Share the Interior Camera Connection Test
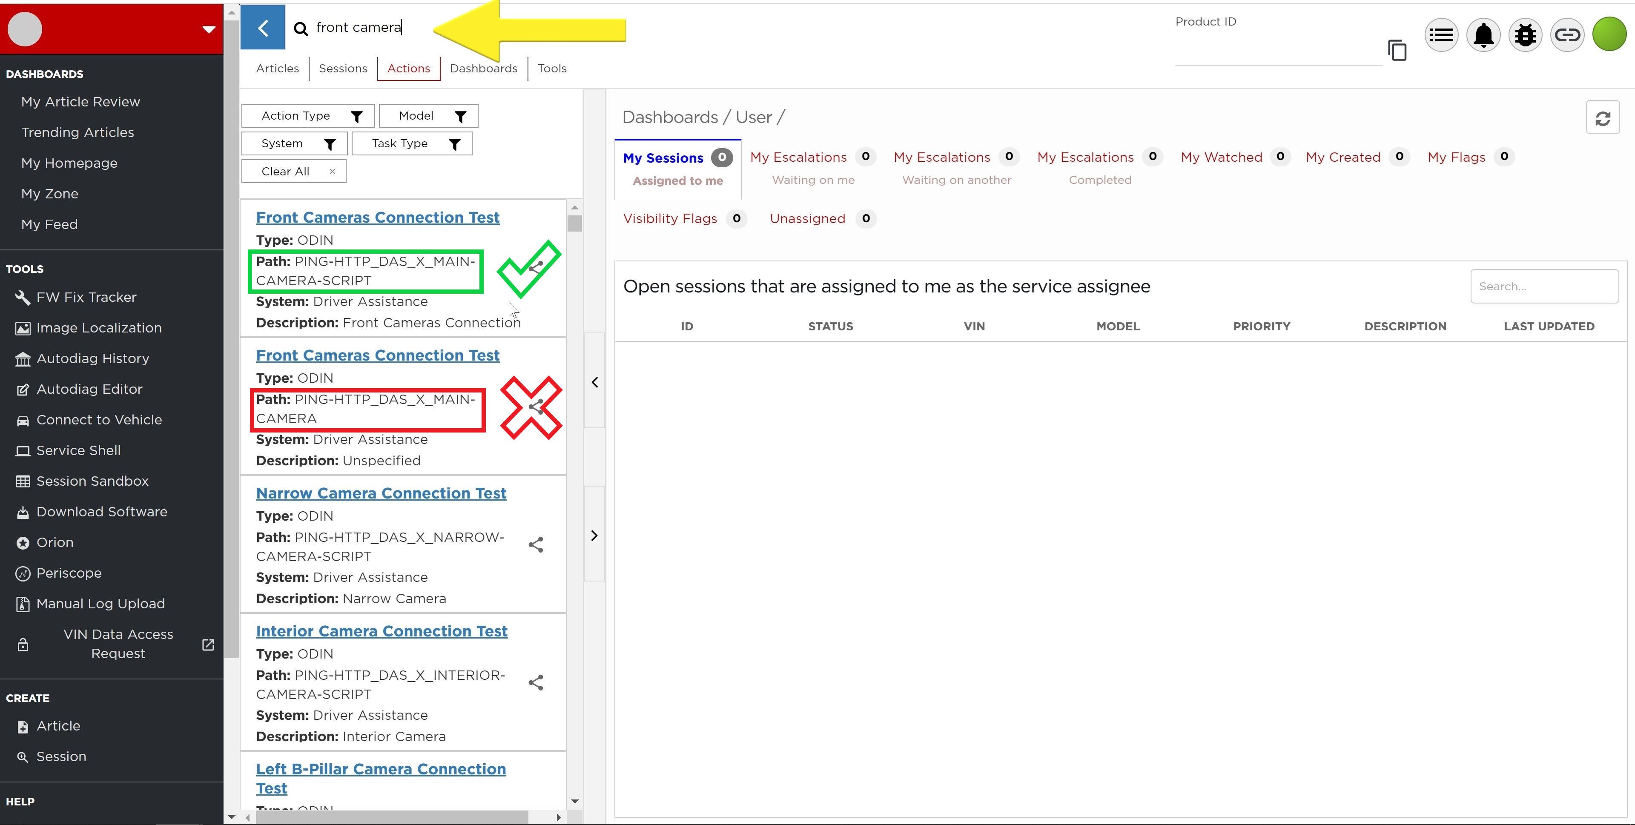1635x825 pixels. pos(536,683)
